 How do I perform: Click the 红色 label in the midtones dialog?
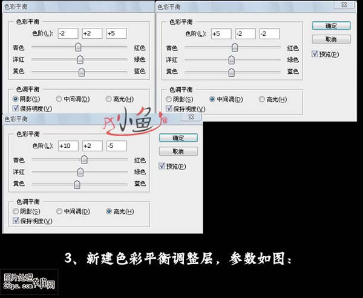click(x=293, y=48)
